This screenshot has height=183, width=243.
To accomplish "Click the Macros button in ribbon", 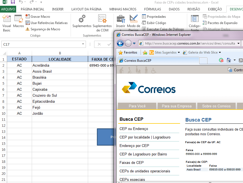I will (19, 21).
